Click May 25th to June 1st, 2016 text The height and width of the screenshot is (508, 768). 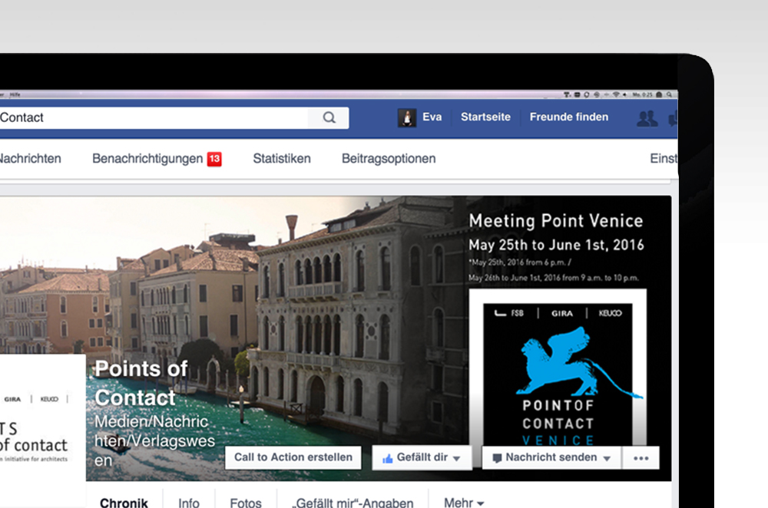[556, 245]
